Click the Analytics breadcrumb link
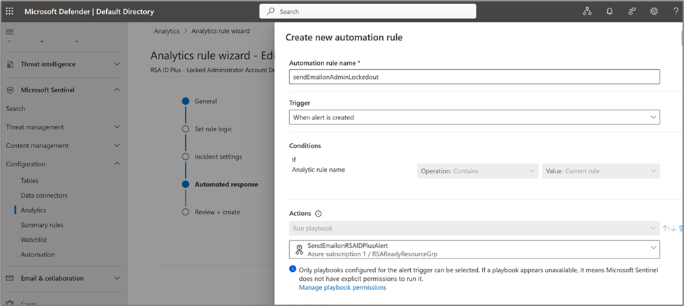 point(165,31)
